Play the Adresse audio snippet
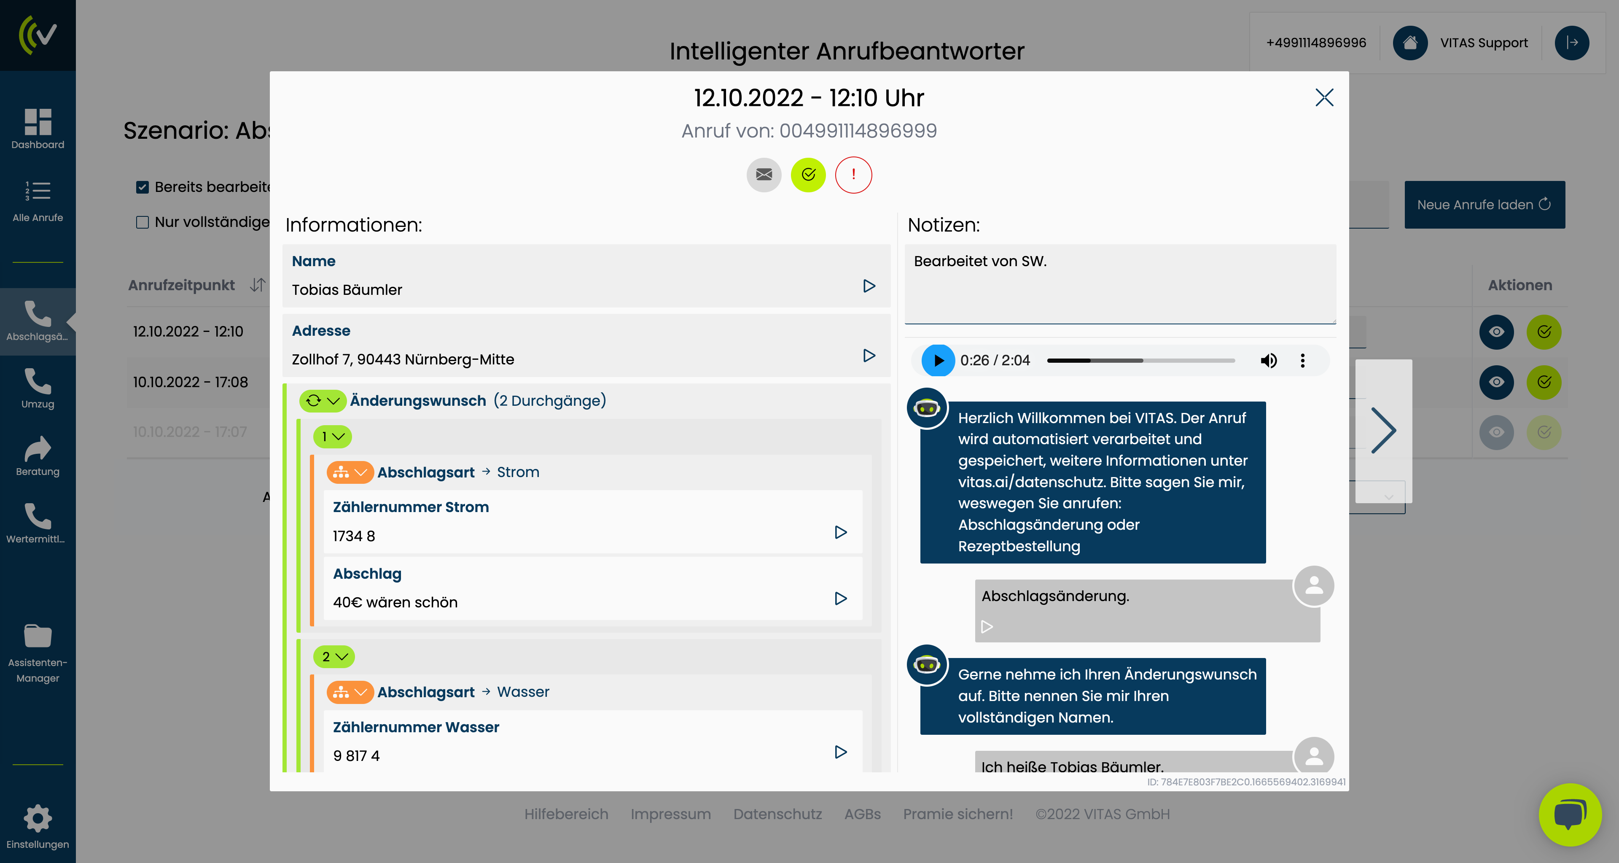The height and width of the screenshot is (863, 1619). pos(869,356)
